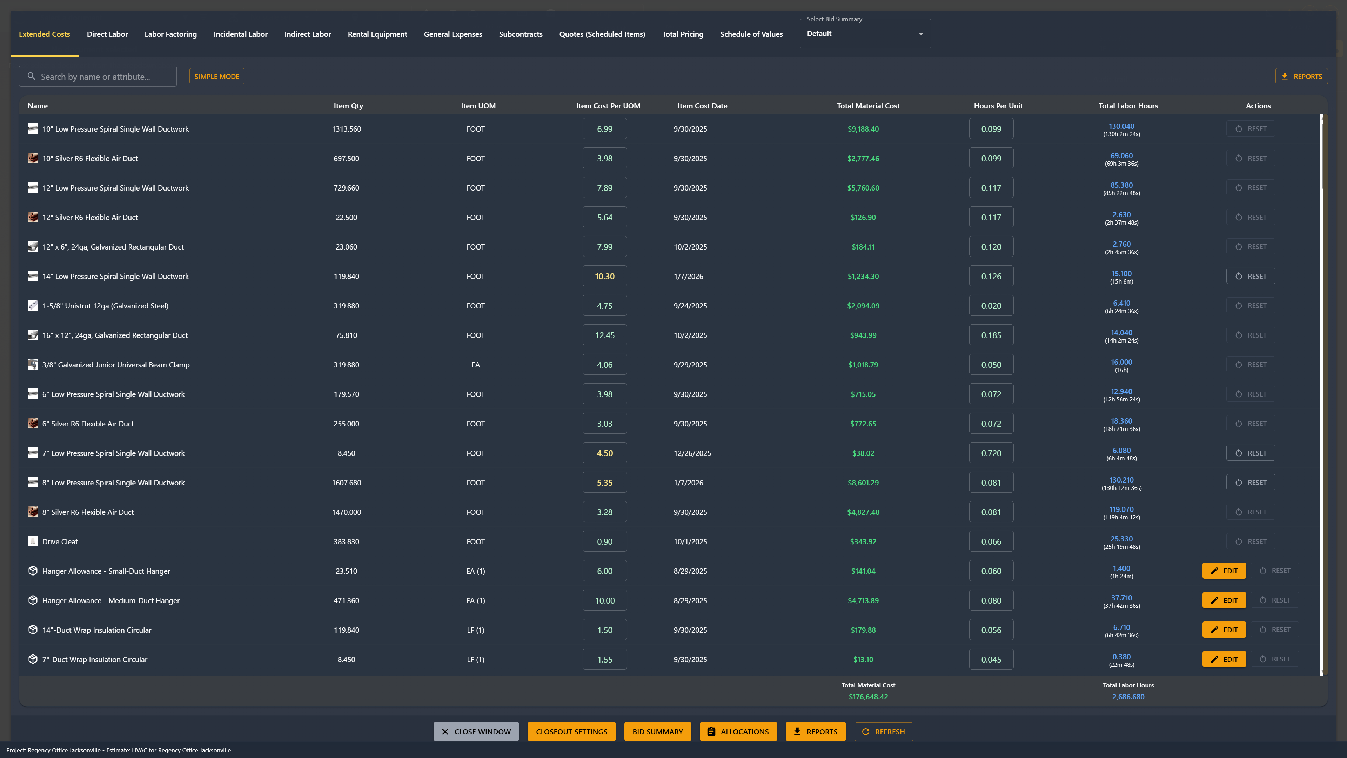
Task: Switch to the Direct Labor tab
Action: pyautogui.click(x=107, y=34)
